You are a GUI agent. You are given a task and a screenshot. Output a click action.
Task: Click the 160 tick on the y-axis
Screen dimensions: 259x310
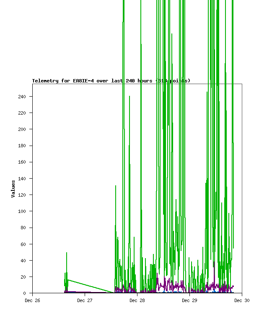tap(22, 162)
